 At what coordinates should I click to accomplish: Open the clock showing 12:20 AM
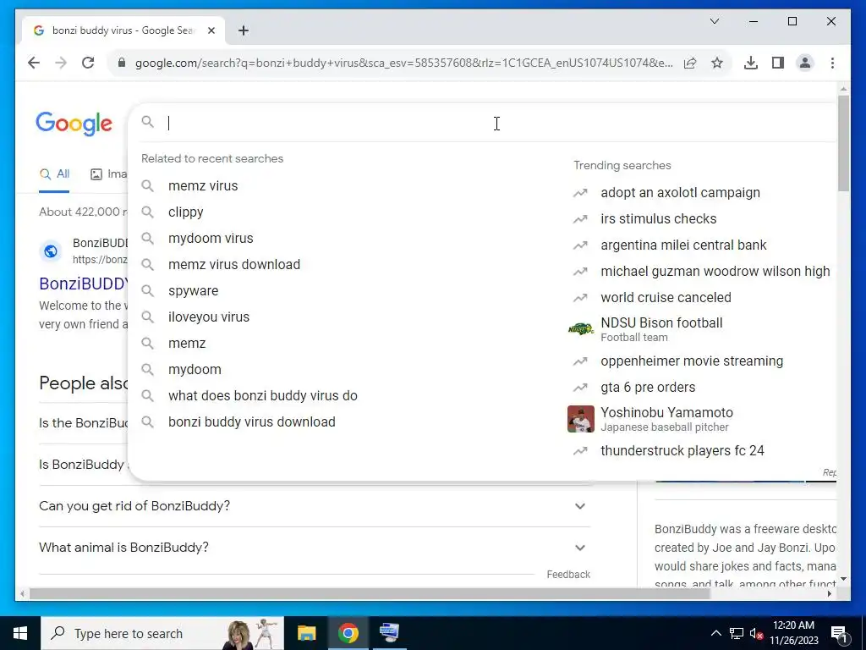point(793,633)
